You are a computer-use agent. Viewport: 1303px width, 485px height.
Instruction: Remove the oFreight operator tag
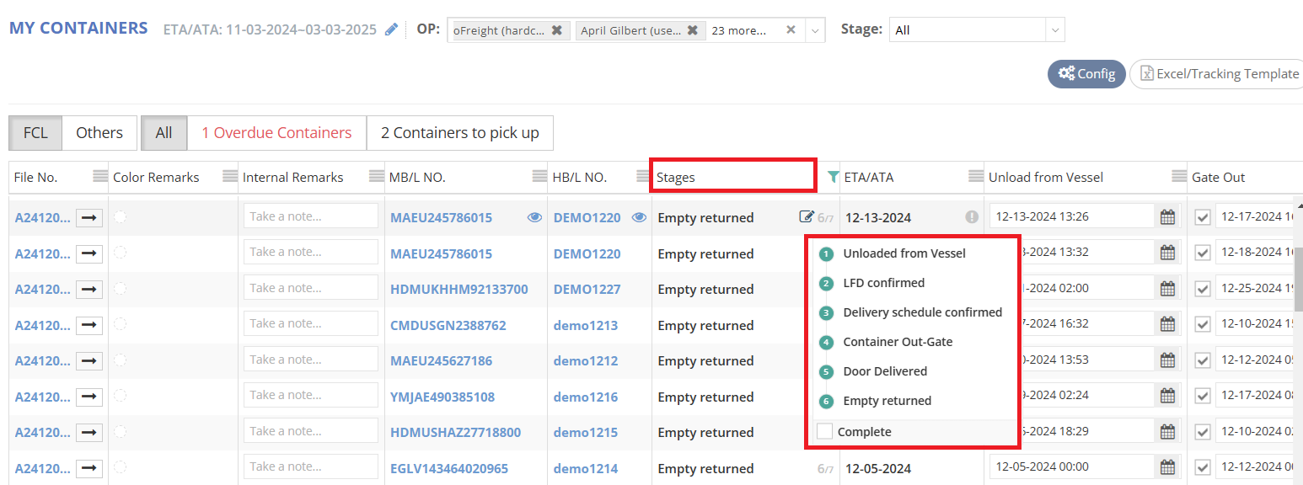click(x=556, y=30)
